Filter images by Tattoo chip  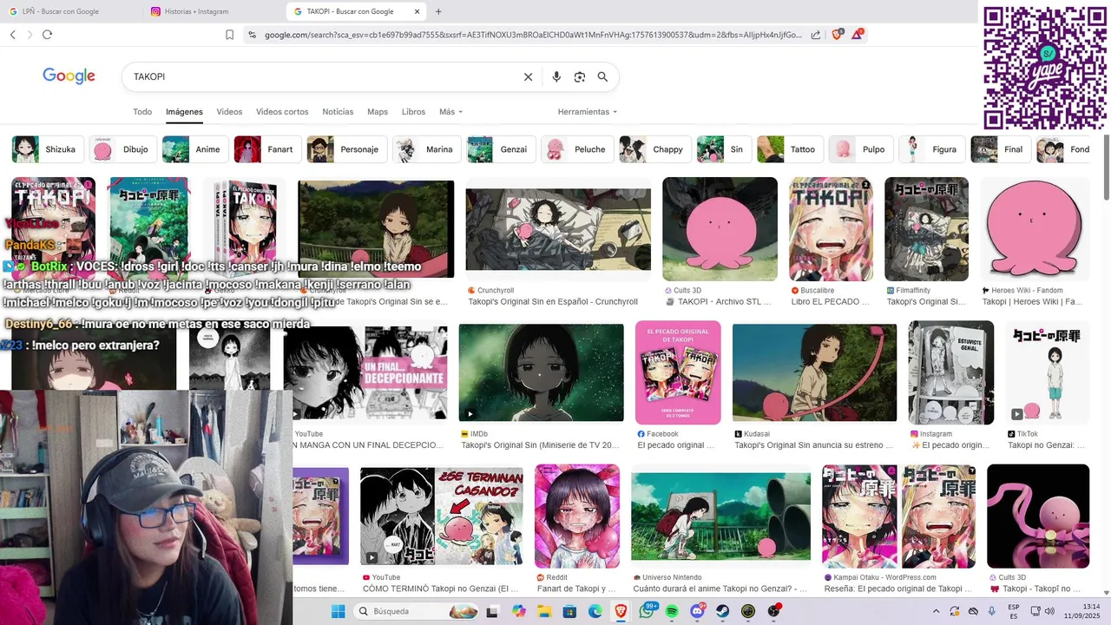tap(790, 149)
